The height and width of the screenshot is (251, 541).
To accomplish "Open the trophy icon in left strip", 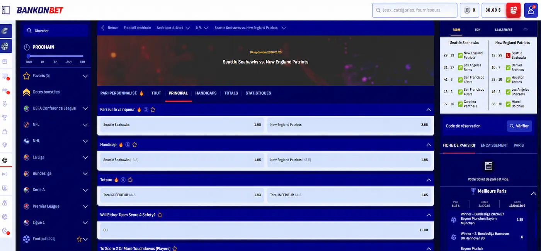I will point(5,117).
